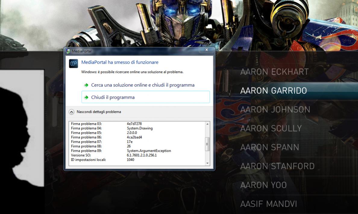The height and width of the screenshot is (214, 358).
Task: Collapse details using the 'Nascondi dettagli problema' chevron
Action: coord(71,112)
